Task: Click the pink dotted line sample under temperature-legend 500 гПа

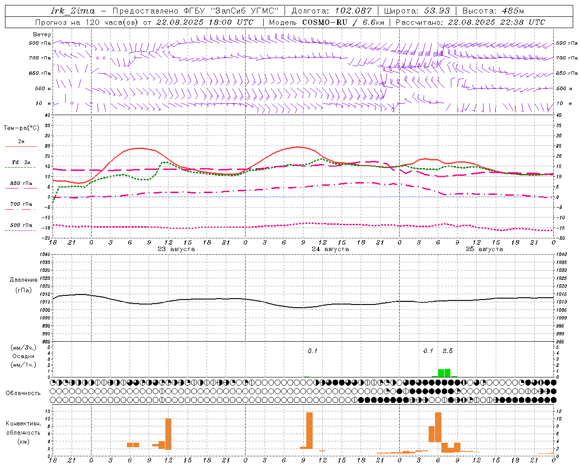Action: [x=20, y=230]
